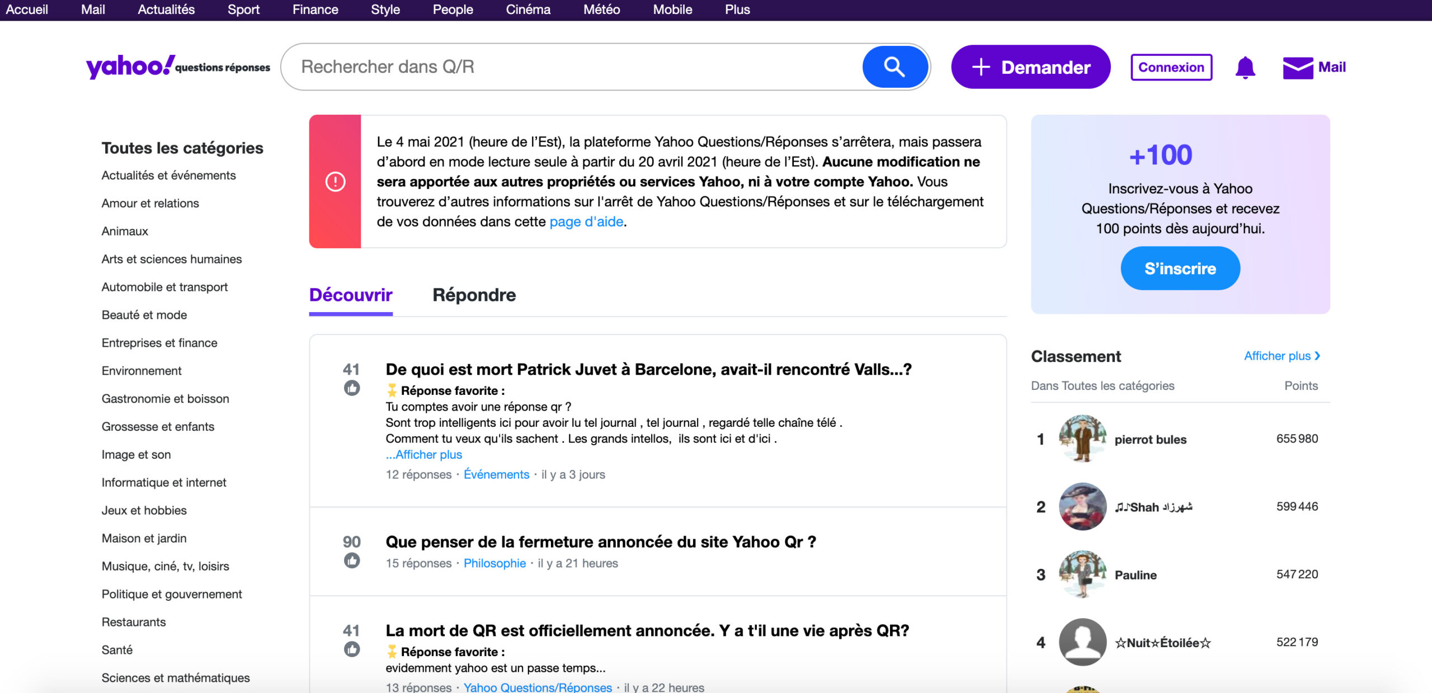Image resolution: width=1432 pixels, height=693 pixels.
Task: Go to Actualités in top navigation
Action: coord(166,10)
